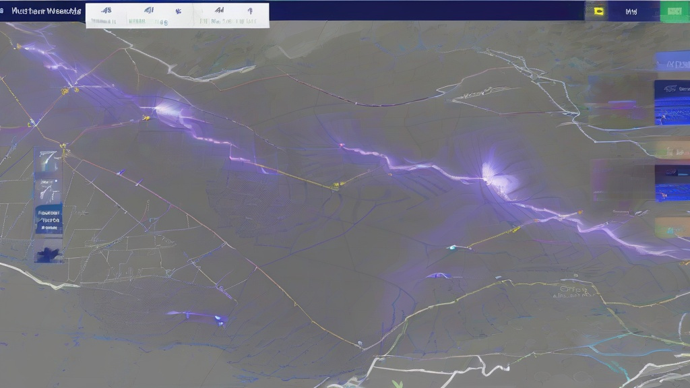Click the yellow marker at the map's central line junction
Viewport: 690px width, 388px height.
pos(337,185)
